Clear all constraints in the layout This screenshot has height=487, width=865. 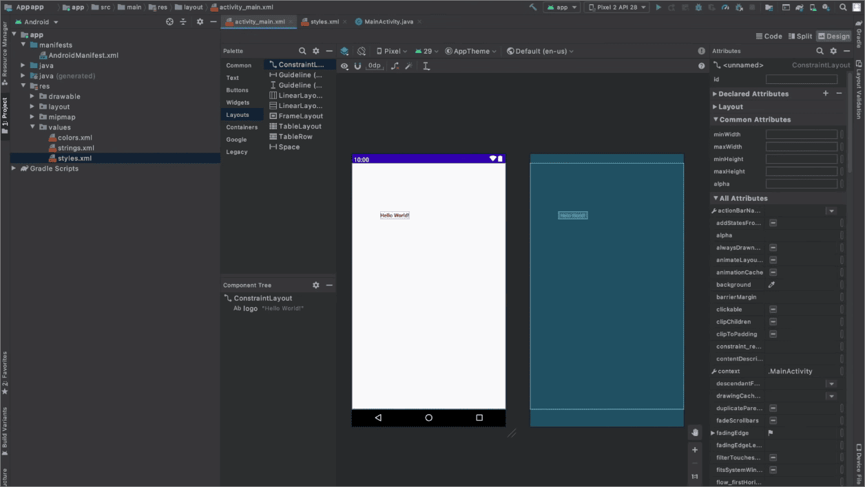tap(395, 65)
